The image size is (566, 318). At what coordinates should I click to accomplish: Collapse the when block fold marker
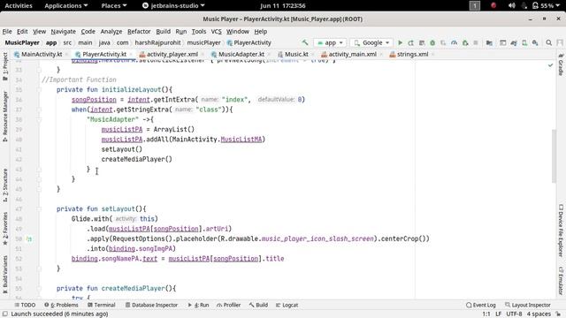click(39, 110)
